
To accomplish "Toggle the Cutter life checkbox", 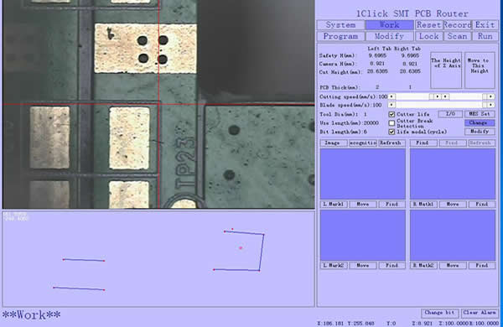I will click(x=392, y=114).
